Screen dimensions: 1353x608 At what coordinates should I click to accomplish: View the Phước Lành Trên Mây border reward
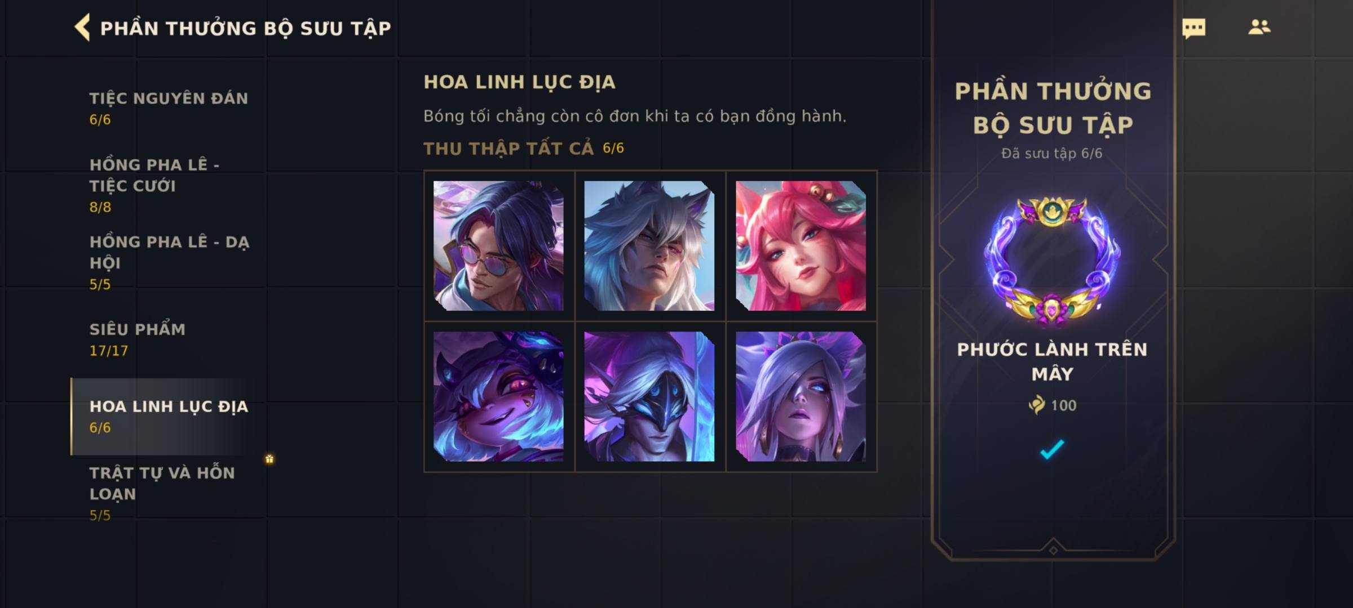(1052, 262)
